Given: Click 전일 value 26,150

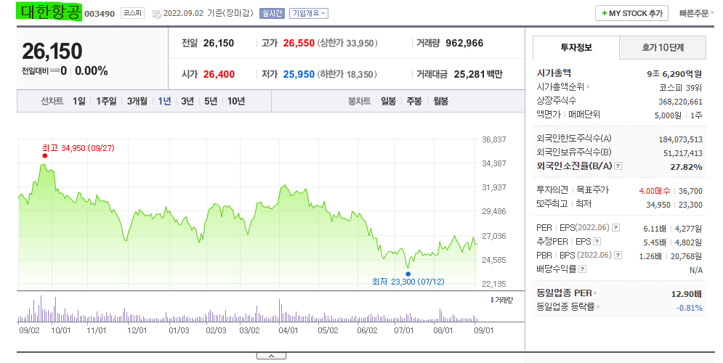Looking at the screenshot, I should click(219, 44).
